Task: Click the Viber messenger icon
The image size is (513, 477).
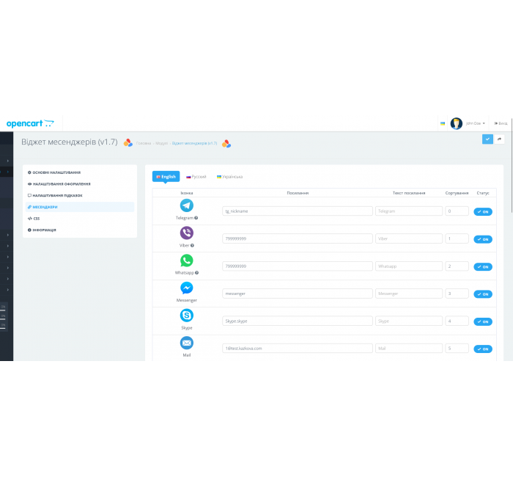Action: coord(186,233)
